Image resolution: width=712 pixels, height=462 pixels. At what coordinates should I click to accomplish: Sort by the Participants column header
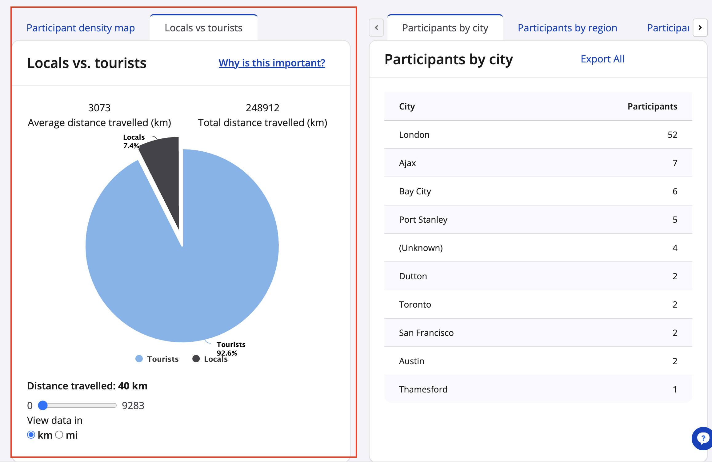(x=652, y=106)
